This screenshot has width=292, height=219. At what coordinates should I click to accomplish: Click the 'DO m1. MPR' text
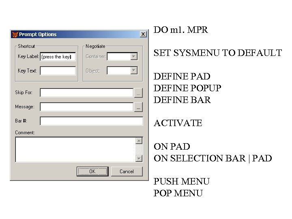coord(180,30)
